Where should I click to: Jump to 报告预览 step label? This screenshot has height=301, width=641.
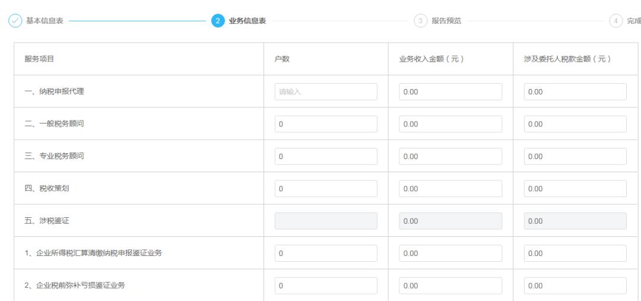[x=447, y=21]
